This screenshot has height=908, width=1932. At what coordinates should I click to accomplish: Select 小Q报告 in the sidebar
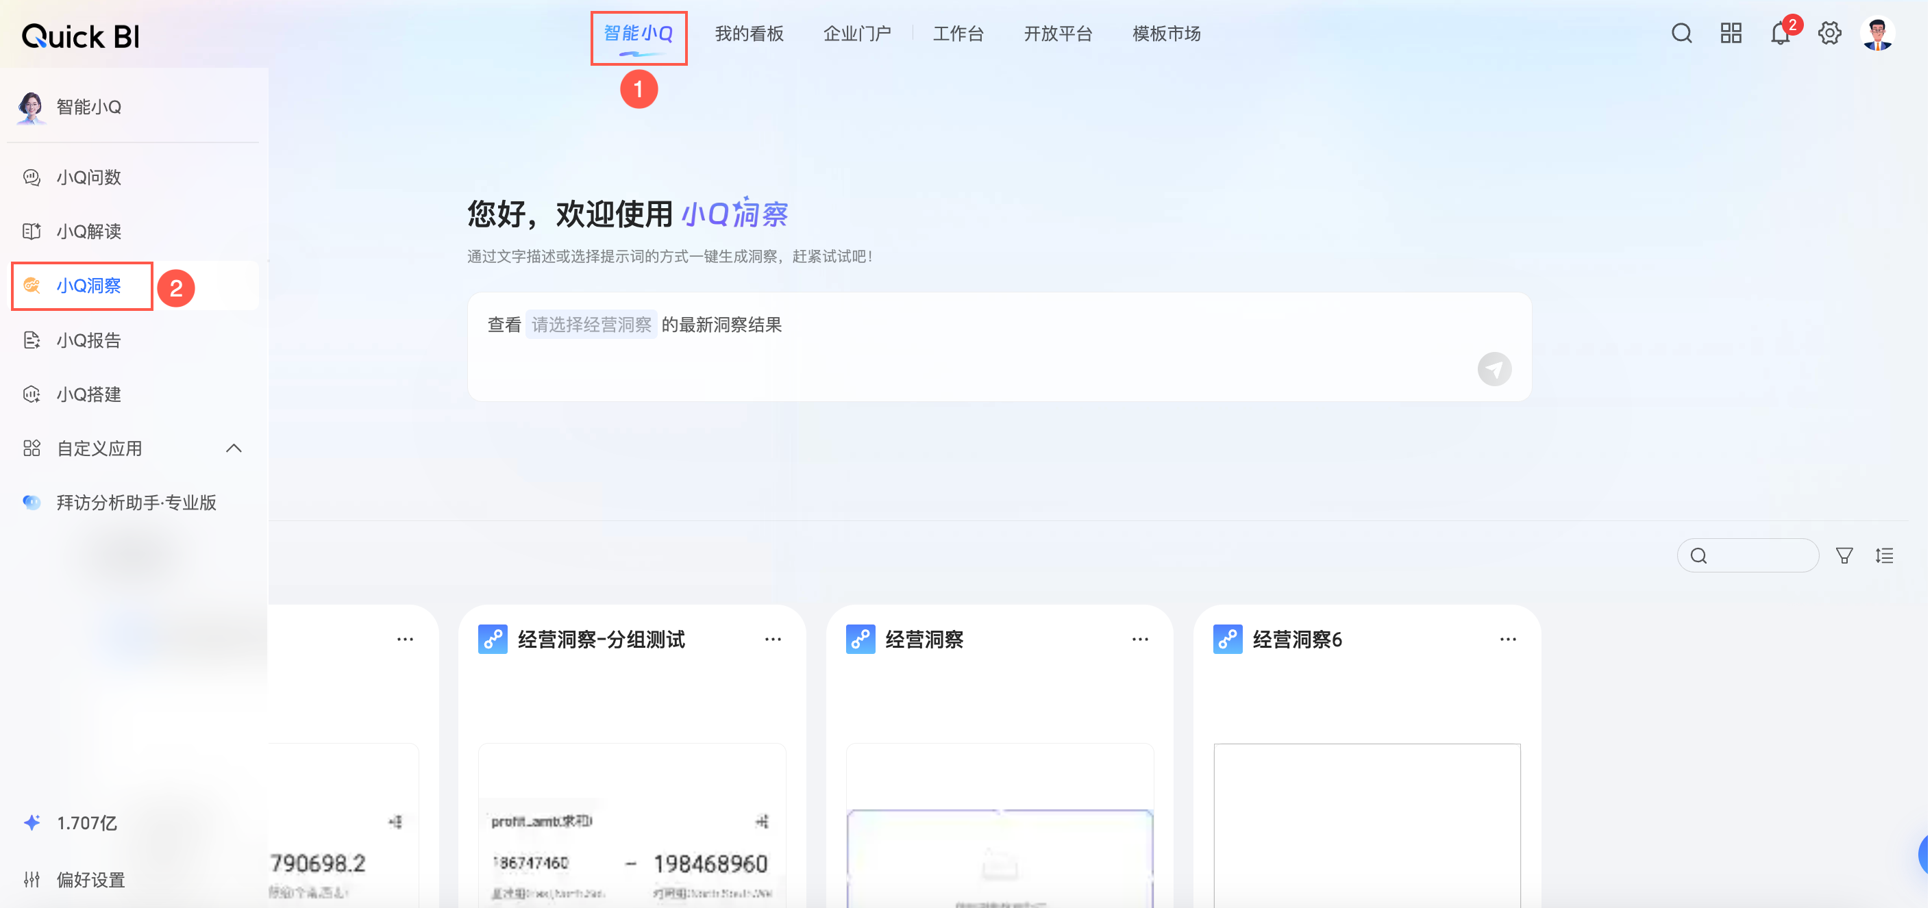point(88,340)
